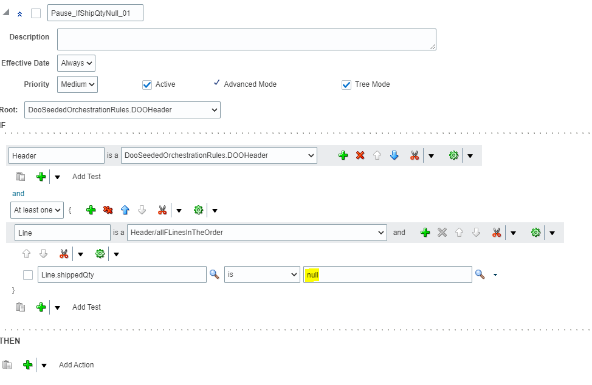The image size is (592, 385).
Task: Click the blue down arrow in Header row
Action: (x=394, y=155)
